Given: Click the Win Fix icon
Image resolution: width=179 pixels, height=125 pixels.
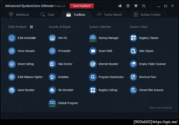Looking at the screenshot, I should tap(52, 38).
